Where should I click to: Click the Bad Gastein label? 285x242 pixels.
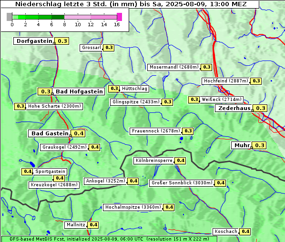[x=50, y=133]
